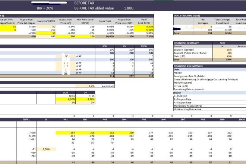The image size is (246, 164).
Task: Click 'Arrangement Fee (% of debt)' label
Action: tap(189, 76)
